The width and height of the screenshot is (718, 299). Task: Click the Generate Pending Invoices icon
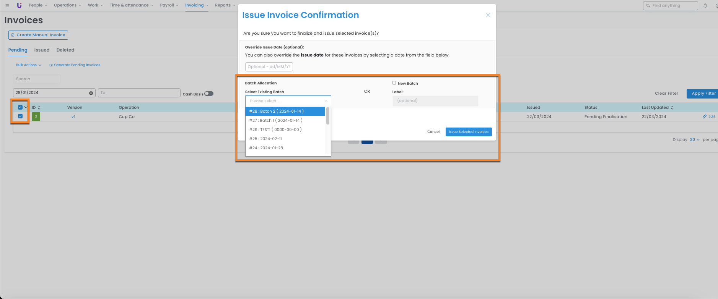tap(51, 65)
